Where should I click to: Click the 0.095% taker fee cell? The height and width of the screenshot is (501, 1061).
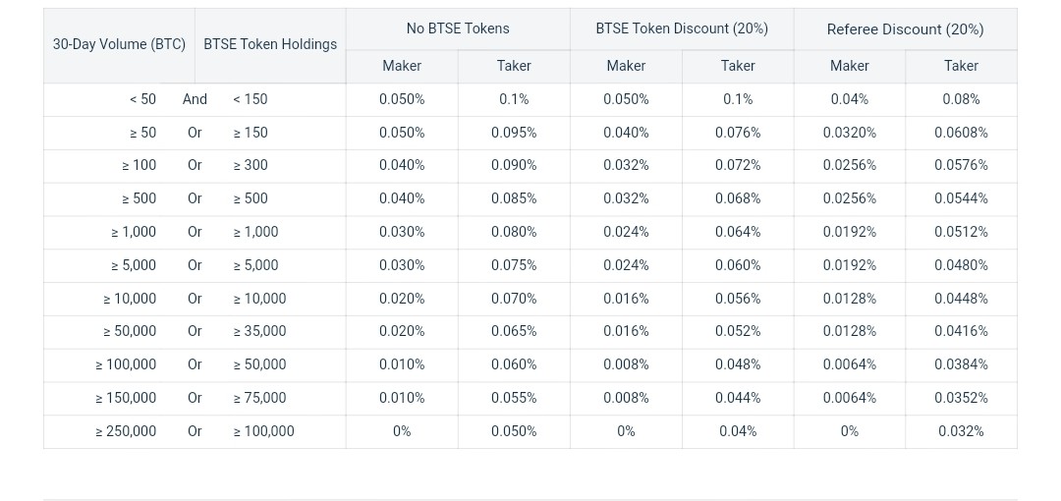click(x=514, y=133)
